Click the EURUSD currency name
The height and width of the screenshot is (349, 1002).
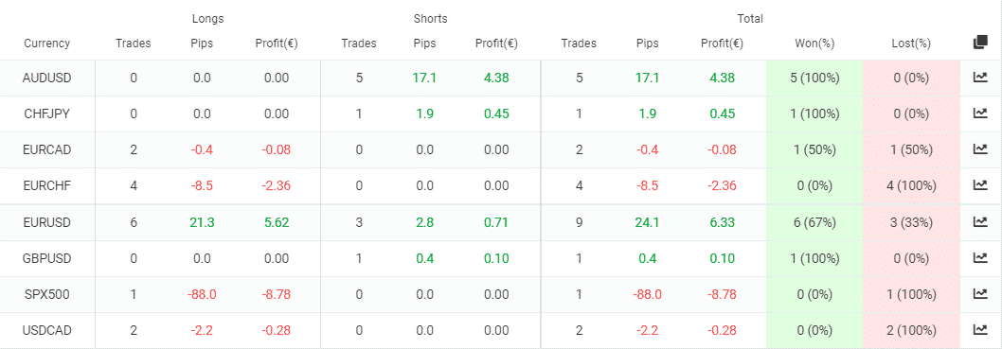46,222
